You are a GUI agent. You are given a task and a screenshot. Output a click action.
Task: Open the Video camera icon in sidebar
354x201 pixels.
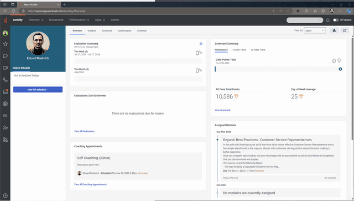click(5, 68)
